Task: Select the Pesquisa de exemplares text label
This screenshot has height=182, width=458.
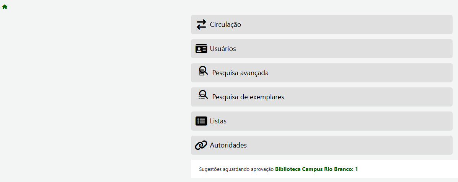Action: click(248, 97)
